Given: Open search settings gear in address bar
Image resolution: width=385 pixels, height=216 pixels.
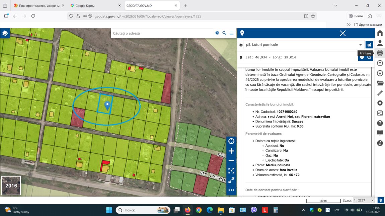Looking at the screenshot, I should (x=217, y=33).
